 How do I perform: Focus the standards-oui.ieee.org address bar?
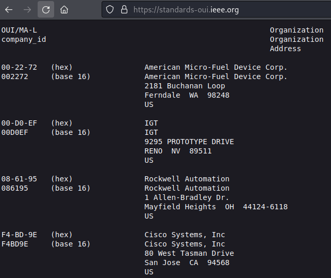pos(216,10)
